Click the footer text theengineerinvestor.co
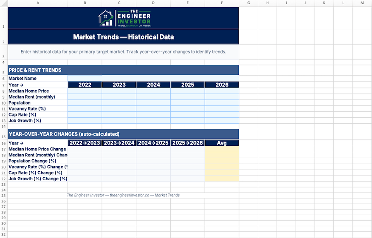Viewport: 372px width, 238px height. [130, 195]
